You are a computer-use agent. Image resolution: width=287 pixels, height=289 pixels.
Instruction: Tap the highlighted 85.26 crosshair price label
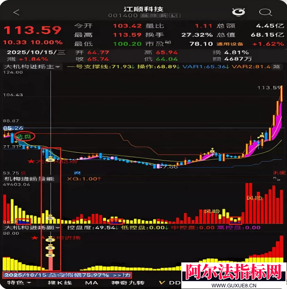13,128
